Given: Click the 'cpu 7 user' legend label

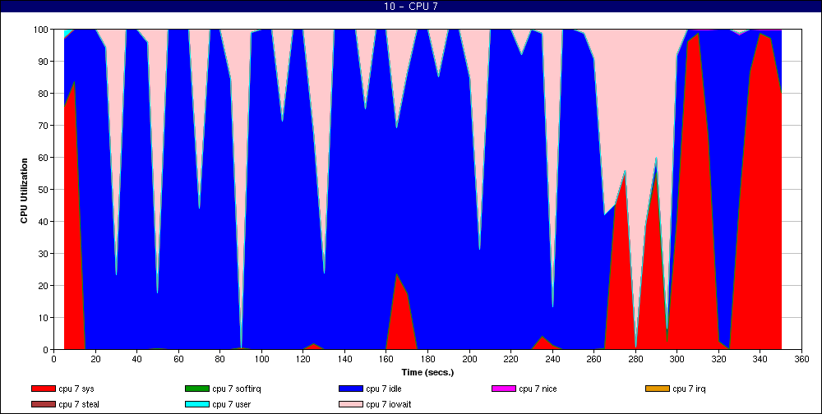Looking at the screenshot, I should (x=231, y=405).
